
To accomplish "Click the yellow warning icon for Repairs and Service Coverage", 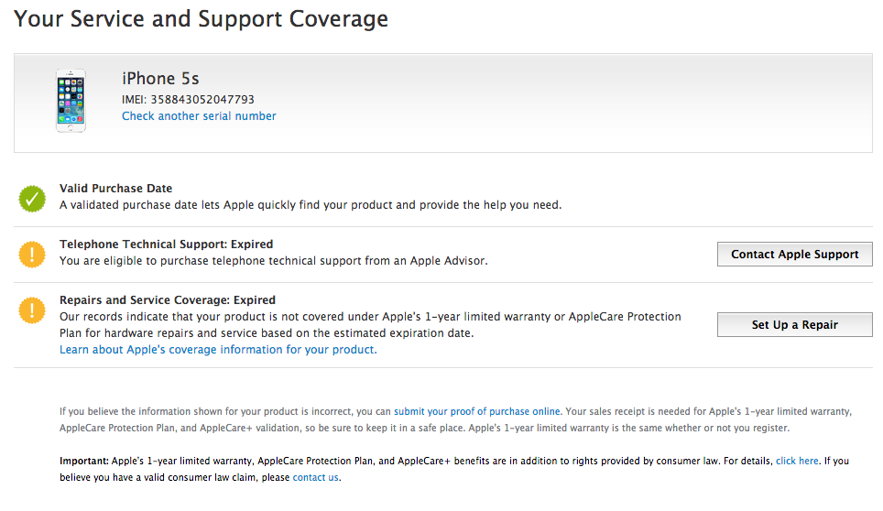I will (32, 310).
